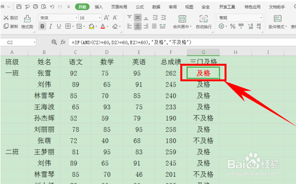Open the 数据 tab
The image size is (296, 184).
pyautogui.click(x=156, y=7)
